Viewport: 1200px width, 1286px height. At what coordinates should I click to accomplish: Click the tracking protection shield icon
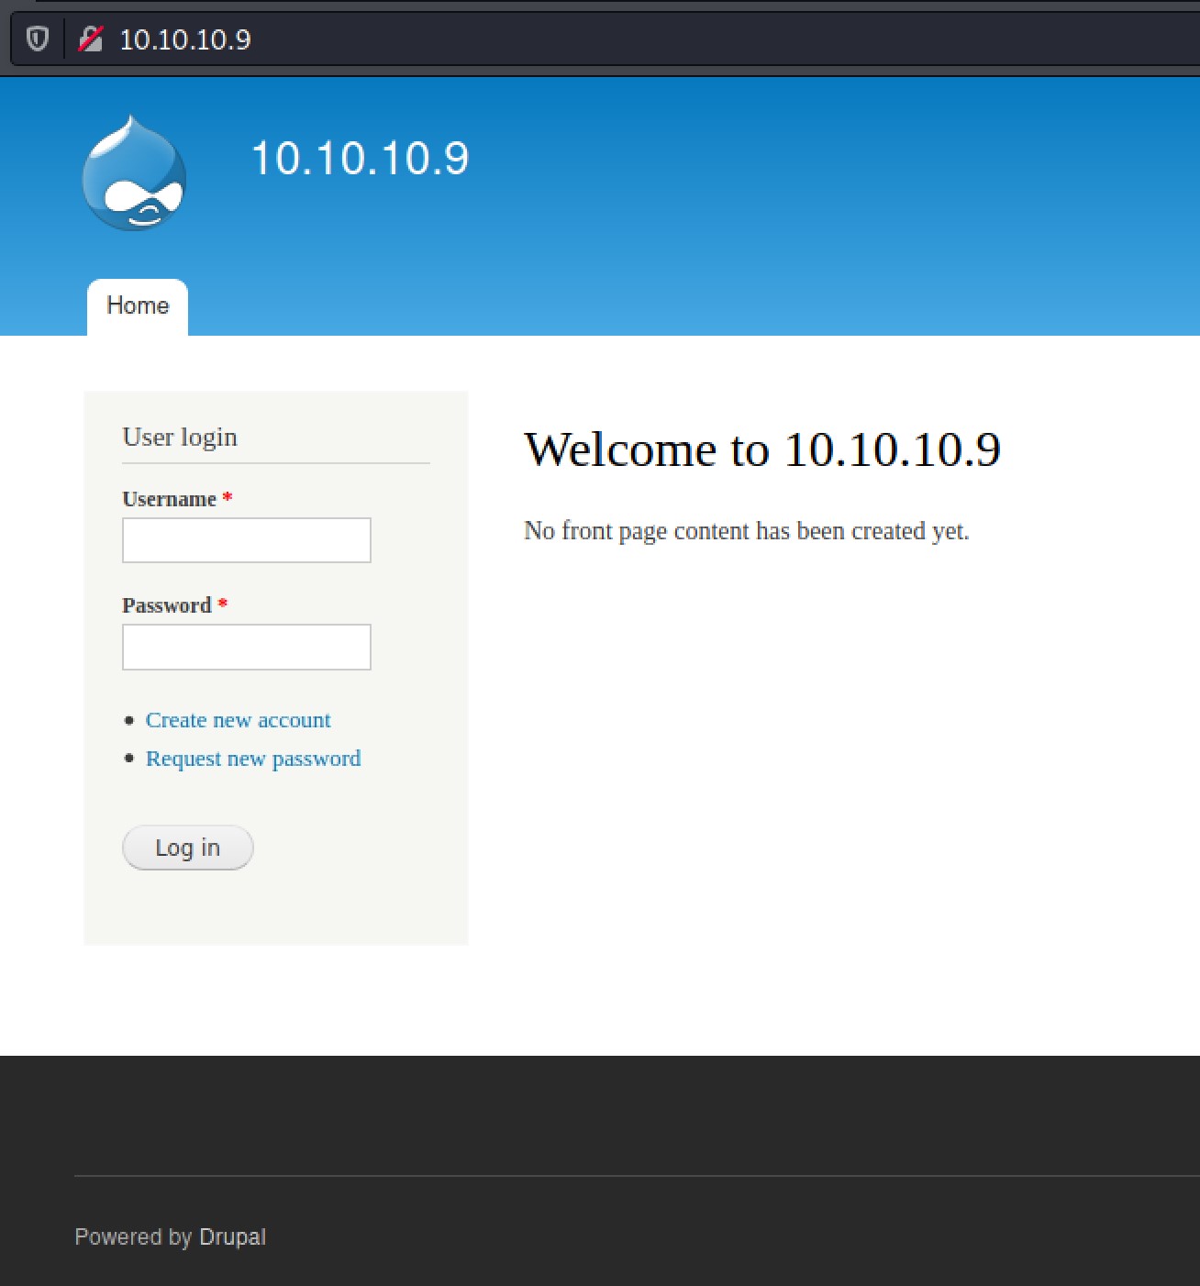pos(37,39)
